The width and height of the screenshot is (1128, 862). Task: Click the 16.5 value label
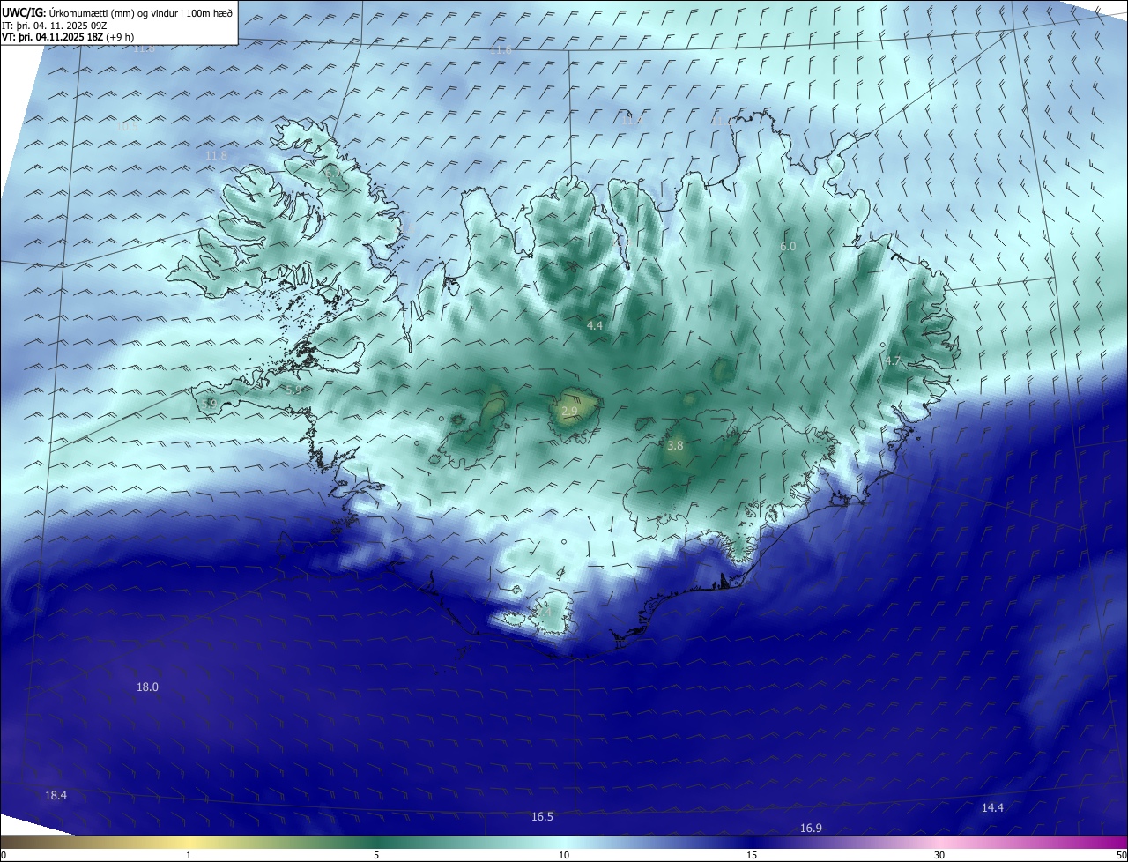(x=542, y=817)
